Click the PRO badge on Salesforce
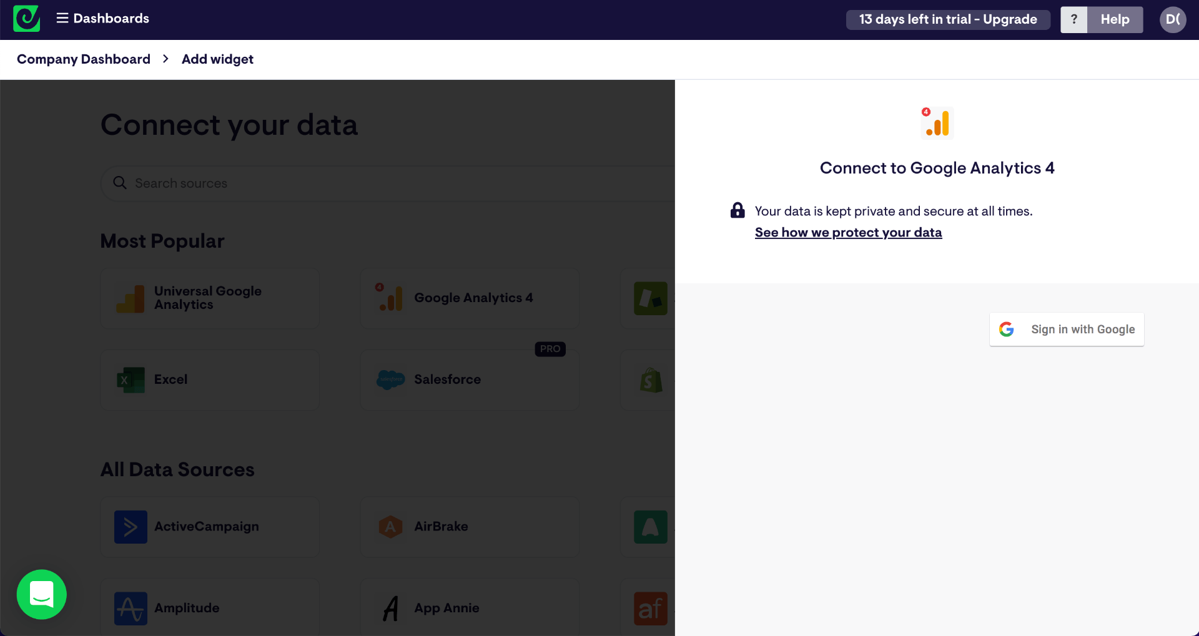The width and height of the screenshot is (1199, 636). point(550,349)
